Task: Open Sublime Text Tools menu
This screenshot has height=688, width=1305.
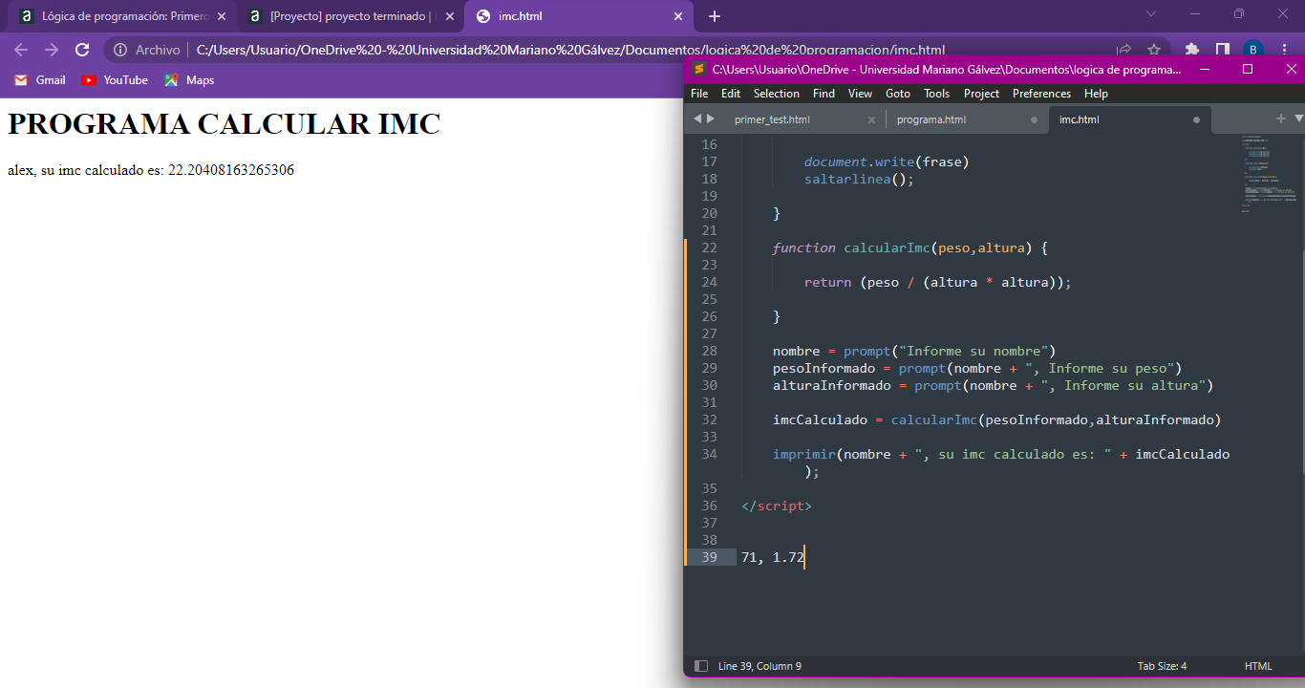Action: 937,94
